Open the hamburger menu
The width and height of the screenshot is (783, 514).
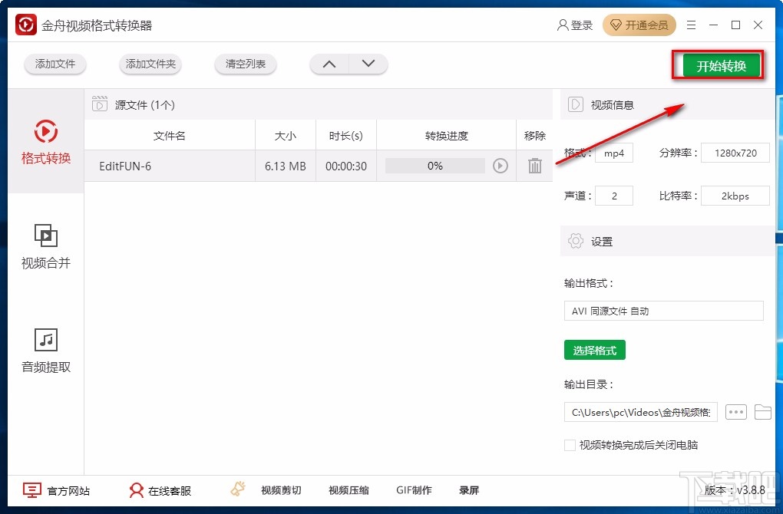point(690,25)
